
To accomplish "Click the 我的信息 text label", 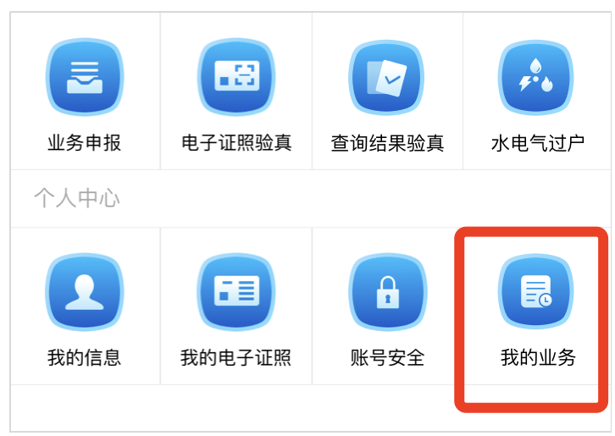I will [x=85, y=357].
